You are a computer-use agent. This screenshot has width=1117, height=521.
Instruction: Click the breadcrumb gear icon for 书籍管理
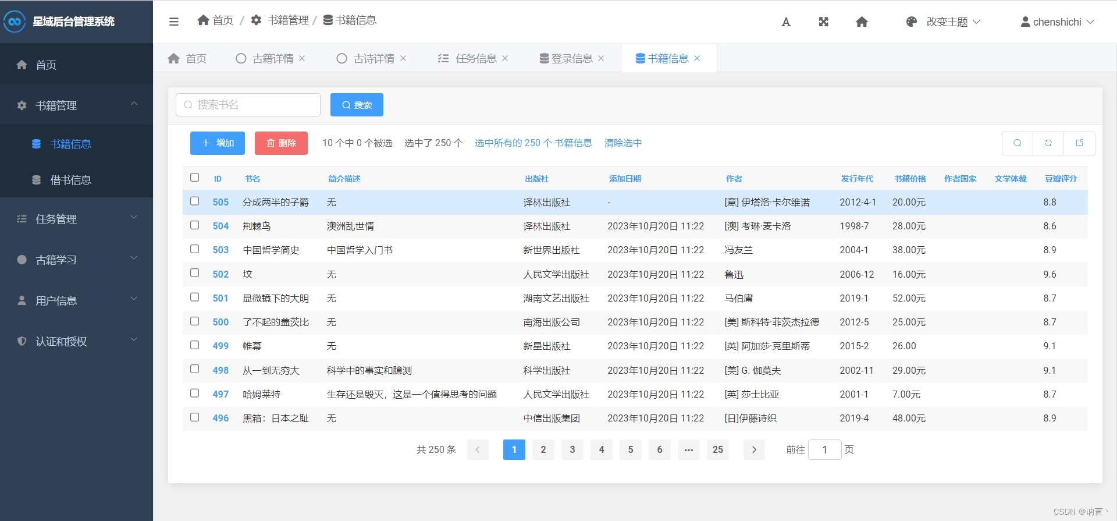tap(256, 20)
